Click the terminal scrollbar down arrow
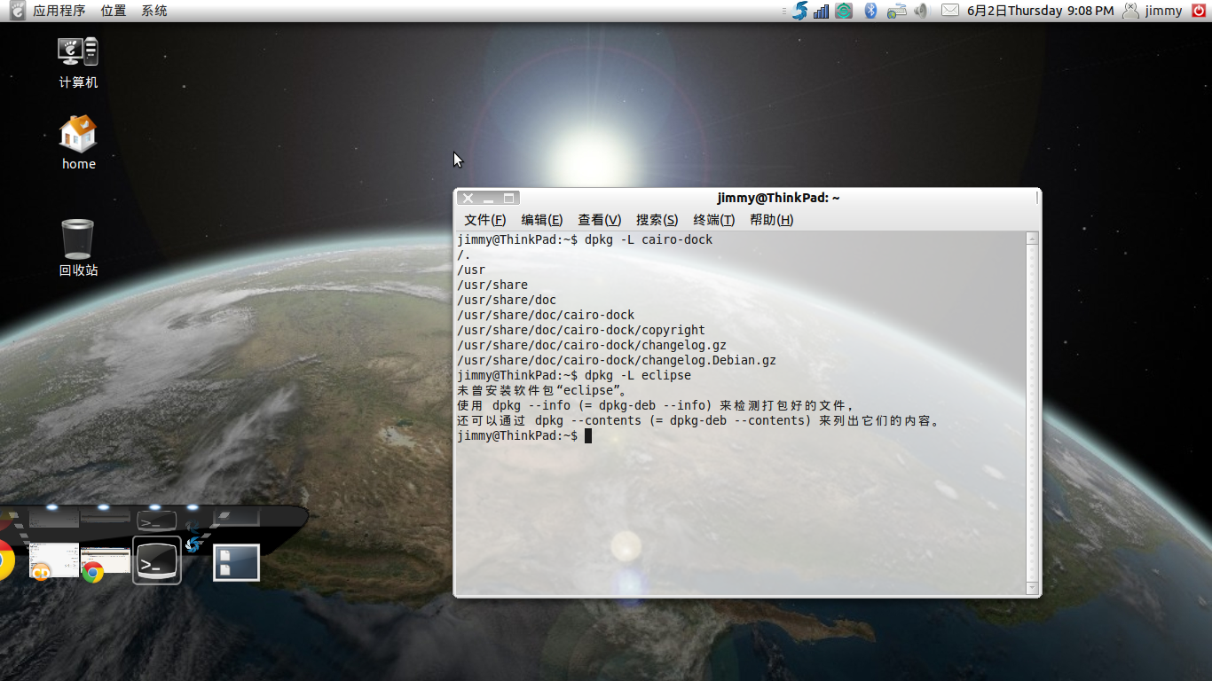This screenshot has width=1212, height=681. pyautogui.click(x=1032, y=587)
